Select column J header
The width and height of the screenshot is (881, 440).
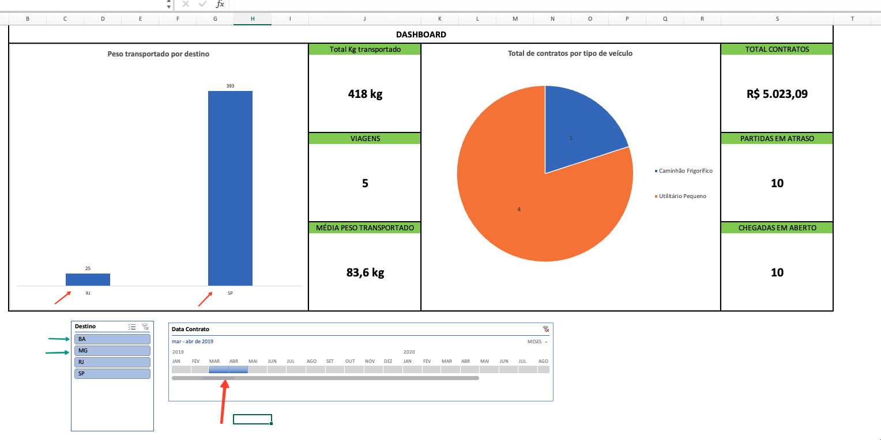[365, 19]
